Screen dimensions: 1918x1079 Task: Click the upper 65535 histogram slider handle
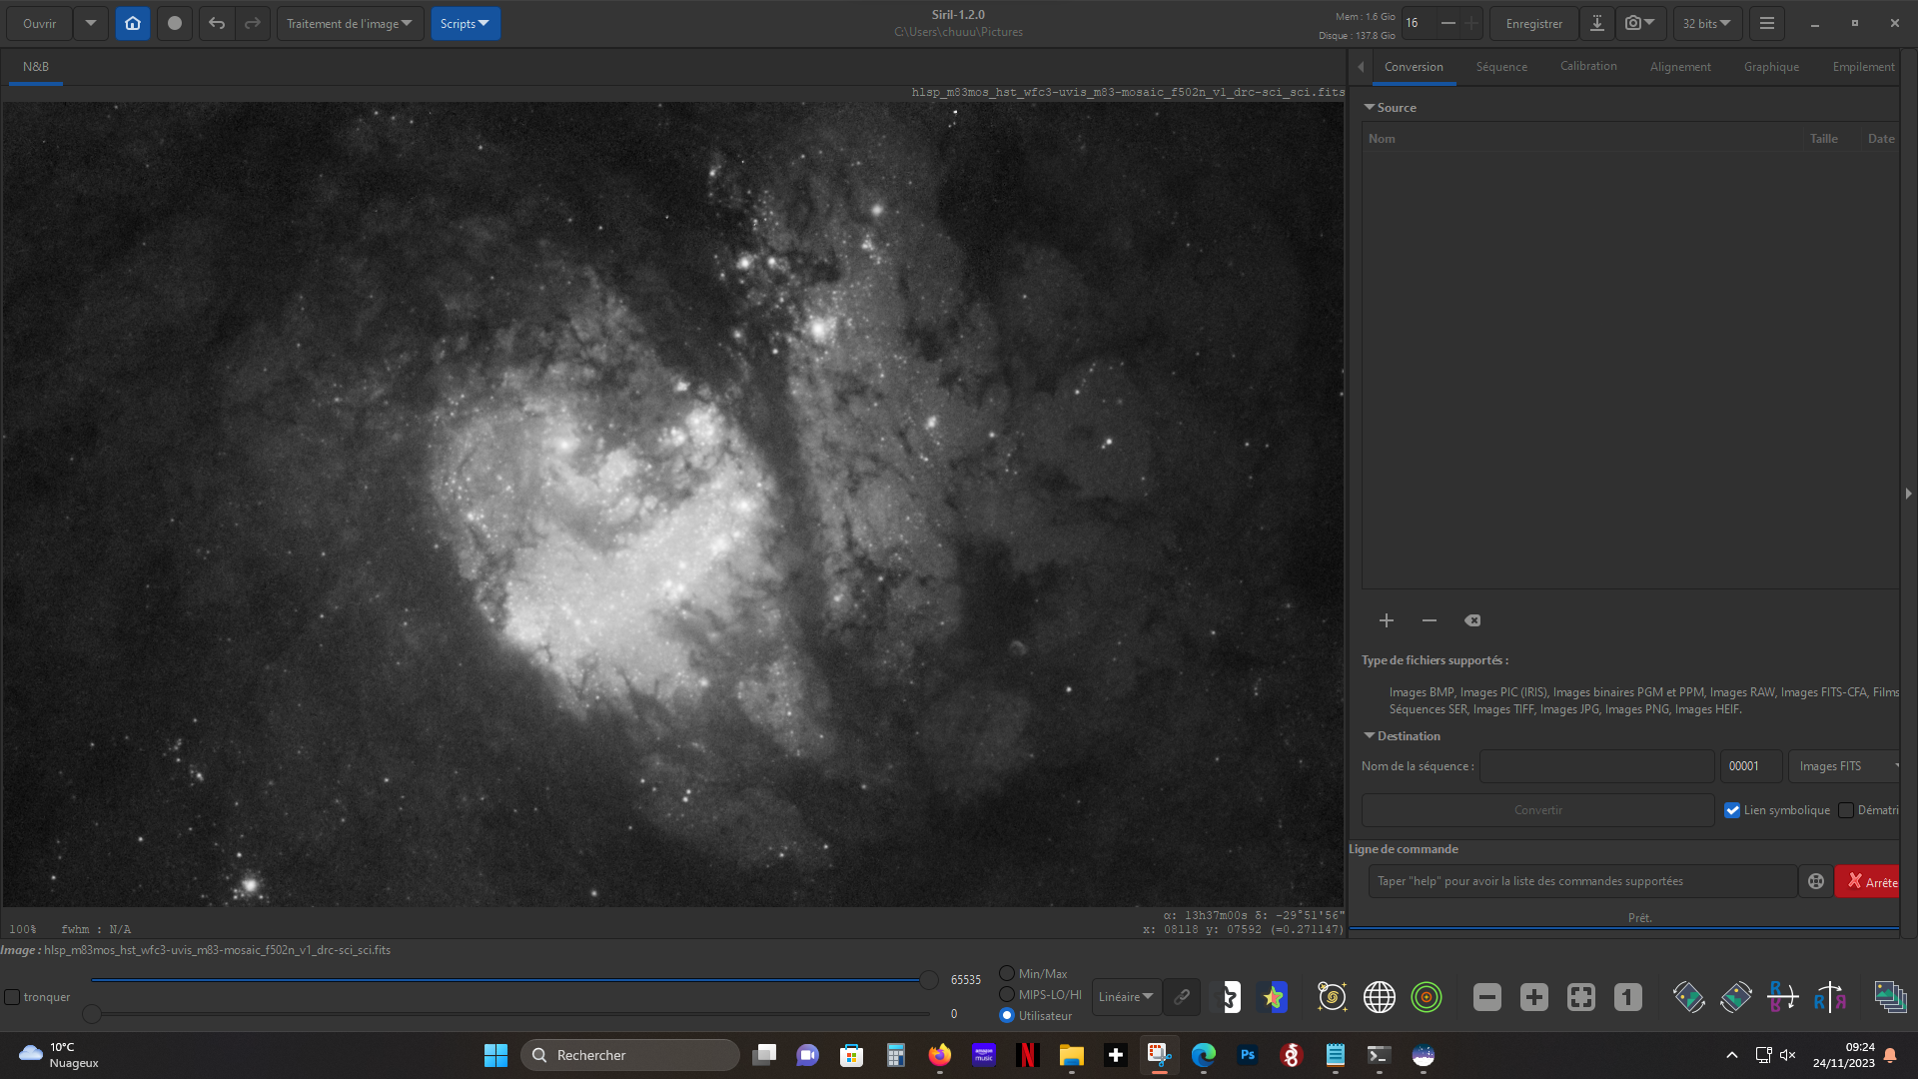(929, 980)
